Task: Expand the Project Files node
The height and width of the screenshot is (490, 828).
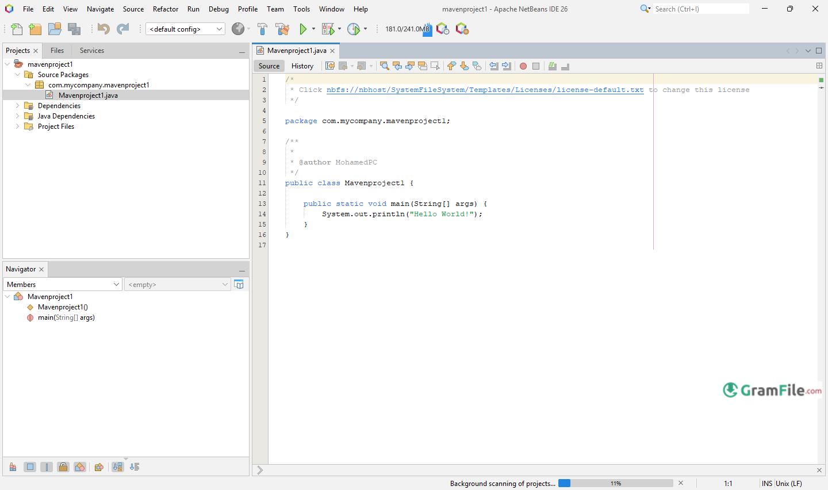Action: [x=18, y=126]
